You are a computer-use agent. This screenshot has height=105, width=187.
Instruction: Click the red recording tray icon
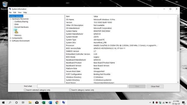(x=157, y=103)
